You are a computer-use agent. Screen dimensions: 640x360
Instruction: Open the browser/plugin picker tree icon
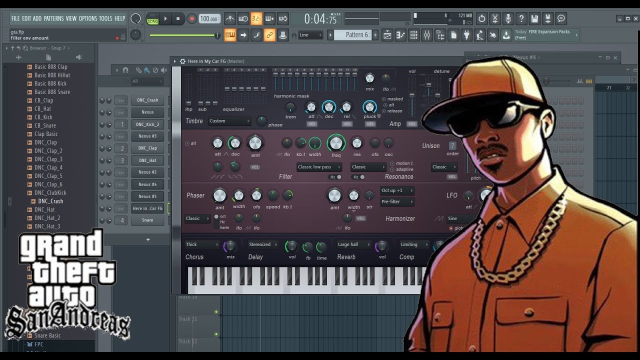[x=440, y=35]
